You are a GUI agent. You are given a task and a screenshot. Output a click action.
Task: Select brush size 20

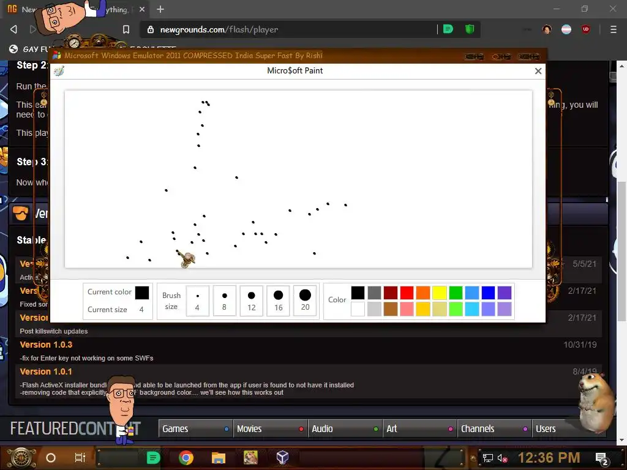(x=305, y=300)
